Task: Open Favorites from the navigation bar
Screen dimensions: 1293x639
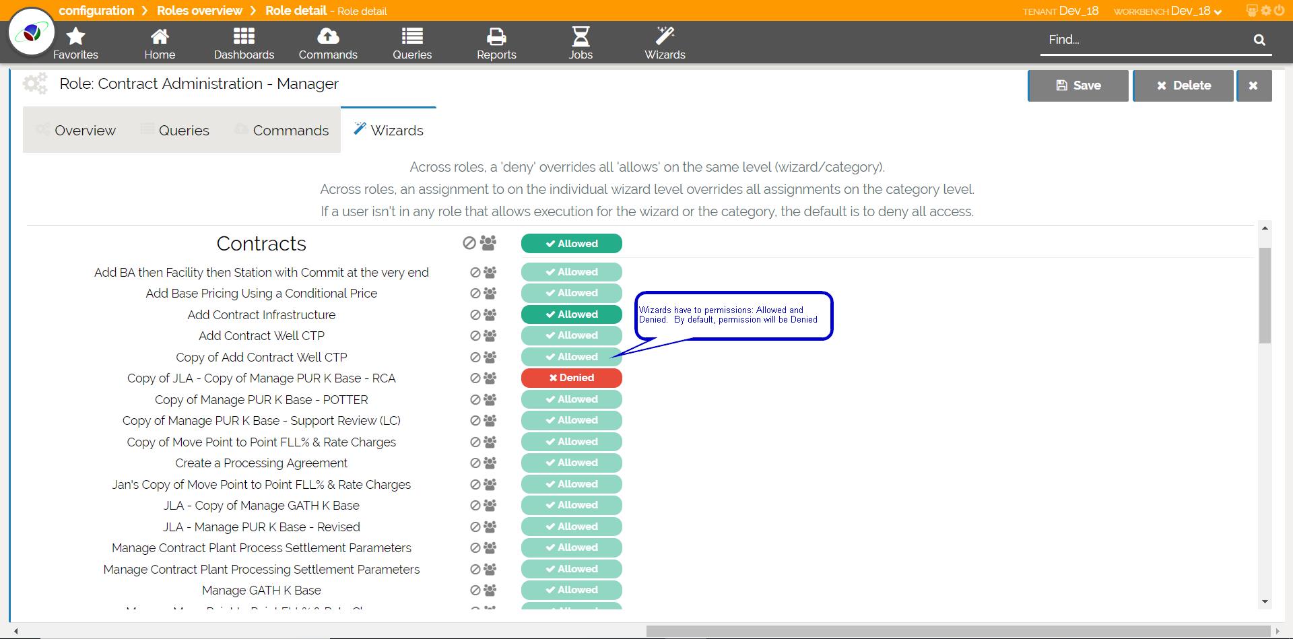Action: point(75,43)
